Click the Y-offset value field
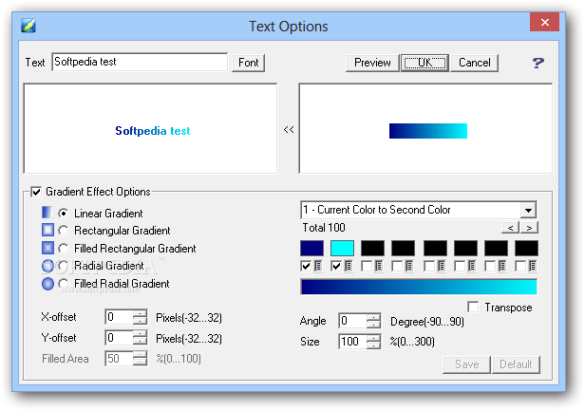This screenshot has height=411, width=585. coord(119,338)
